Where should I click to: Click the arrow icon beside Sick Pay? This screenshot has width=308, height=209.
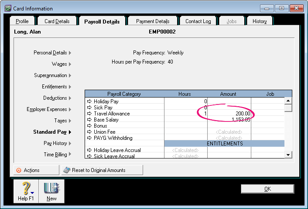(90, 108)
